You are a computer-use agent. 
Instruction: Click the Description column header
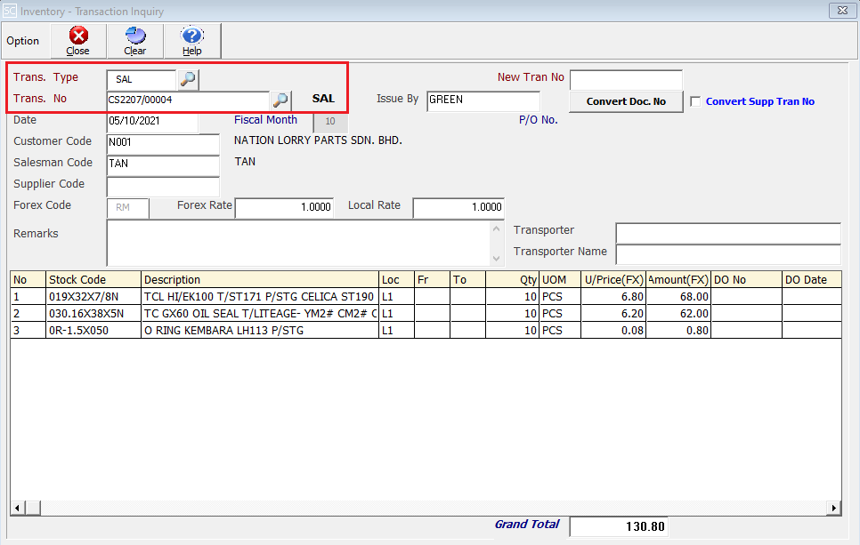point(259,279)
